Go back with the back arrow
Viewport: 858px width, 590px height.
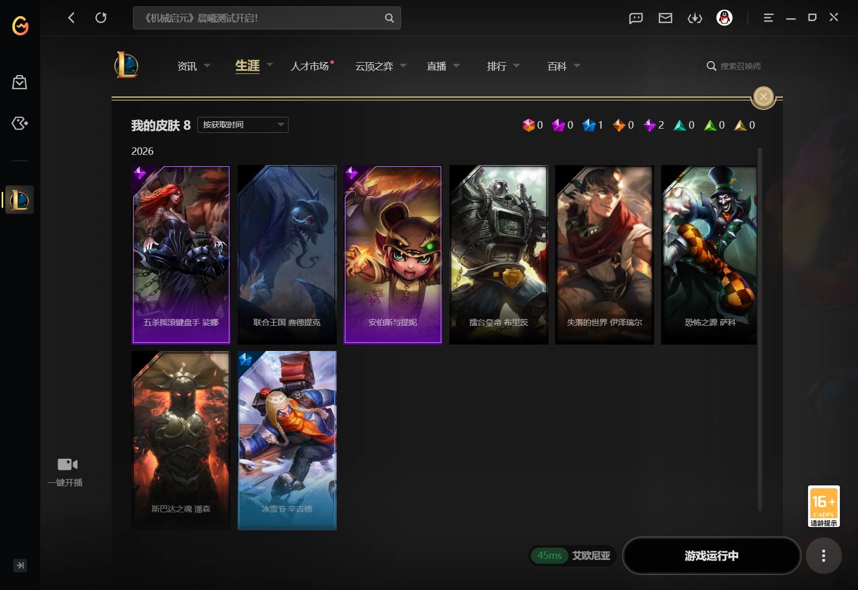point(71,18)
